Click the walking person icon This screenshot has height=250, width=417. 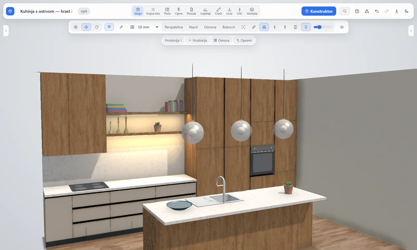click(x=285, y=27)
